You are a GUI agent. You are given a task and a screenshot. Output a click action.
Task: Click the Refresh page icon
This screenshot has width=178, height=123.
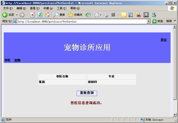point(40,15)
